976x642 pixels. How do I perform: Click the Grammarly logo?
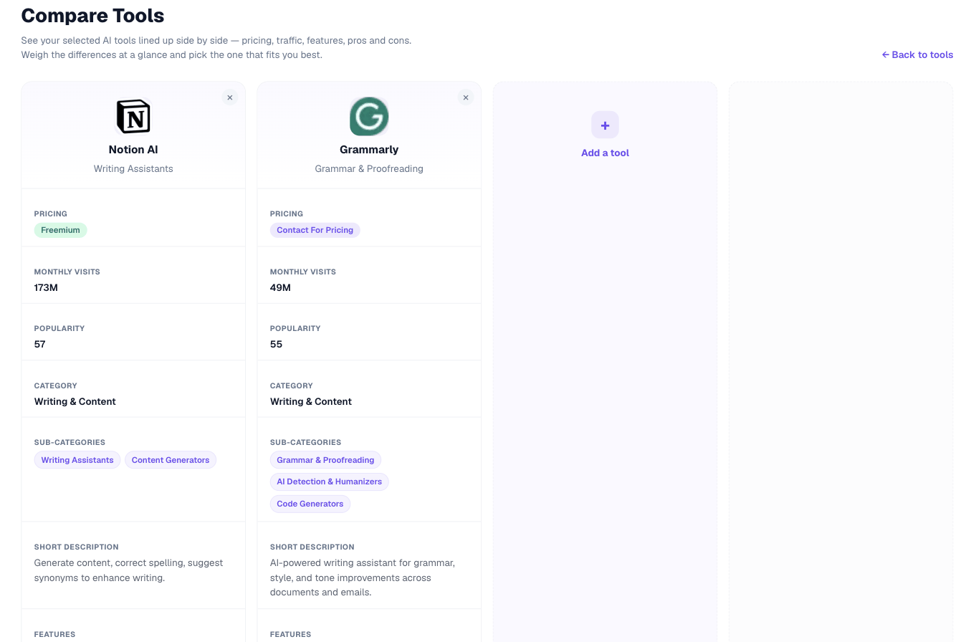369,116
